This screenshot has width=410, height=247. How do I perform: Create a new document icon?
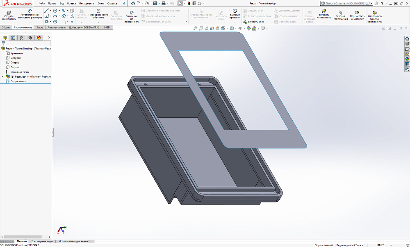[x=139, y=3]
